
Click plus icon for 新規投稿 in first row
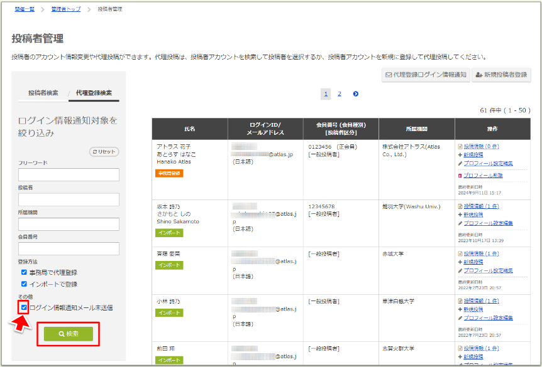coord(460,154)
